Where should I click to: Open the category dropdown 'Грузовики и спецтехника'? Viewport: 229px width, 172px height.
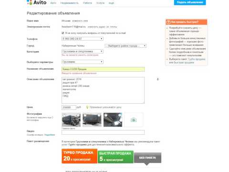[83, 52]
